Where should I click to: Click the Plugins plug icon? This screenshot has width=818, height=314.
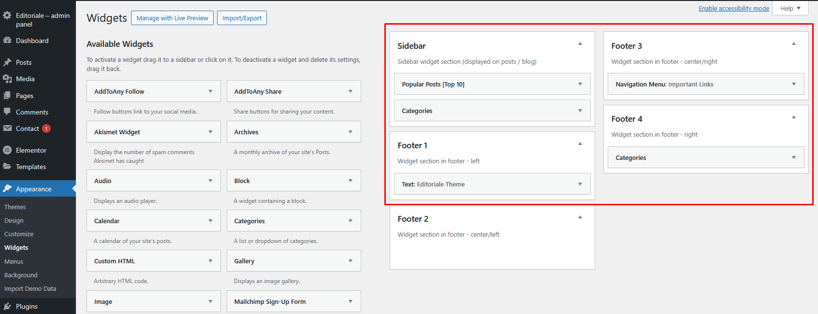(x=7, y=306)
